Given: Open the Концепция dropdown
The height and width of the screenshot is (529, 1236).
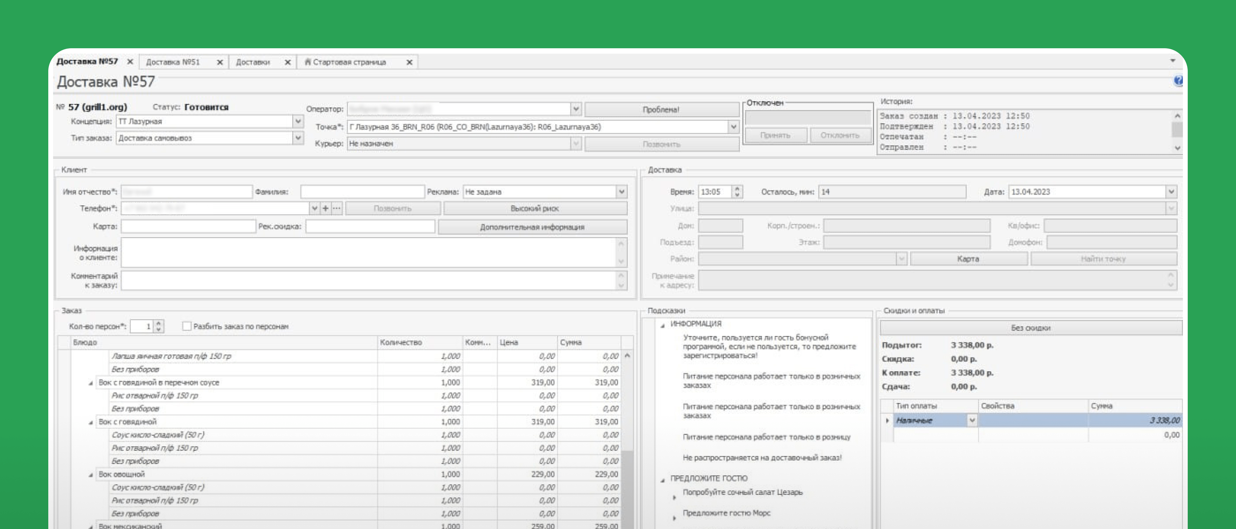Looking at the screenshot, I should click(x=298, y=121).
